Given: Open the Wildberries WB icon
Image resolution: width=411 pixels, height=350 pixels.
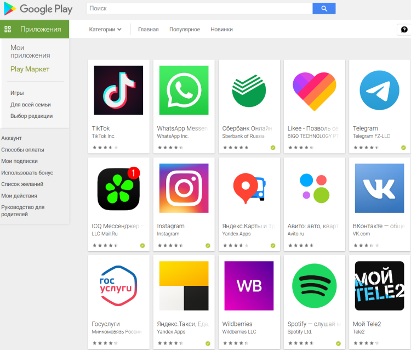Looking at the screenshot, I should point(249,286).
